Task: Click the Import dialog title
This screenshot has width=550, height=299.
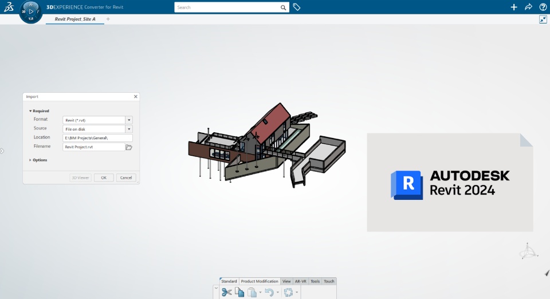Action: pos(32,96)
